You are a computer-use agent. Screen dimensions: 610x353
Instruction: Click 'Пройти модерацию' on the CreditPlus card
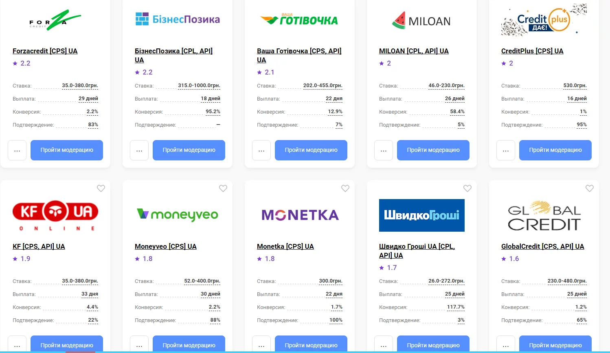tap(555, 150)
